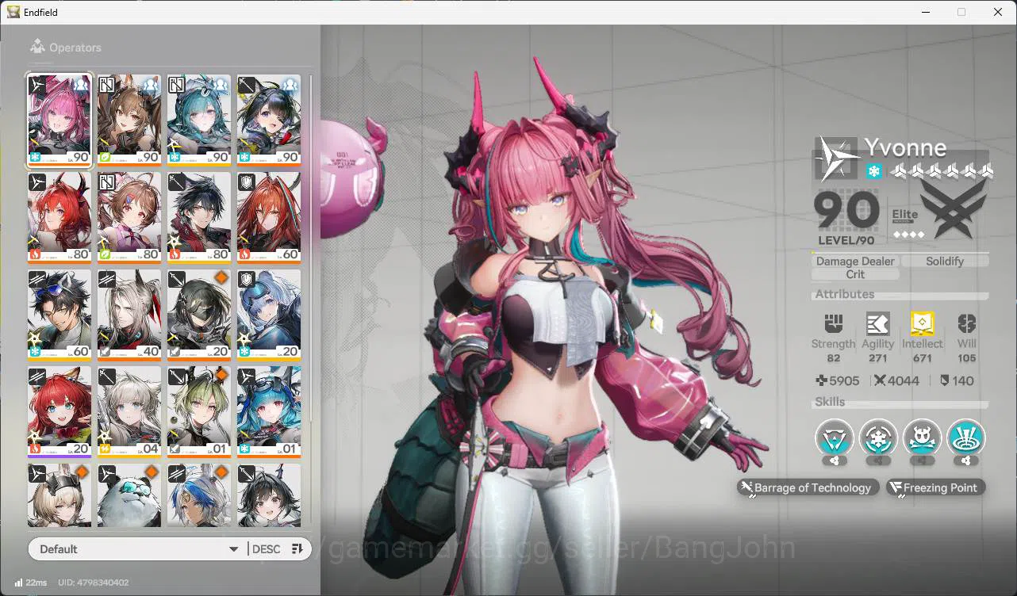The height and width of the screenshot is (596, 1017).
Task: Select the grey-haired level 04 operator
Action: tap(129, 412)
